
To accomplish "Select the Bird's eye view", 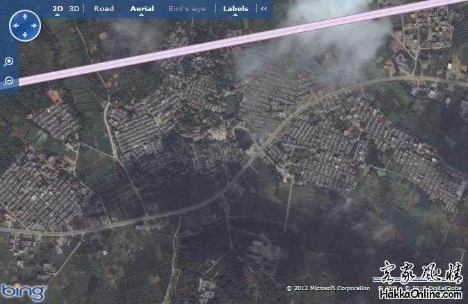I will click(x=186, y=9).
